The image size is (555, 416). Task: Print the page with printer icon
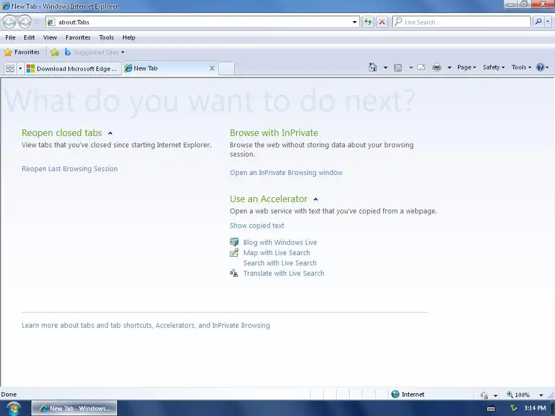[437, 67]
